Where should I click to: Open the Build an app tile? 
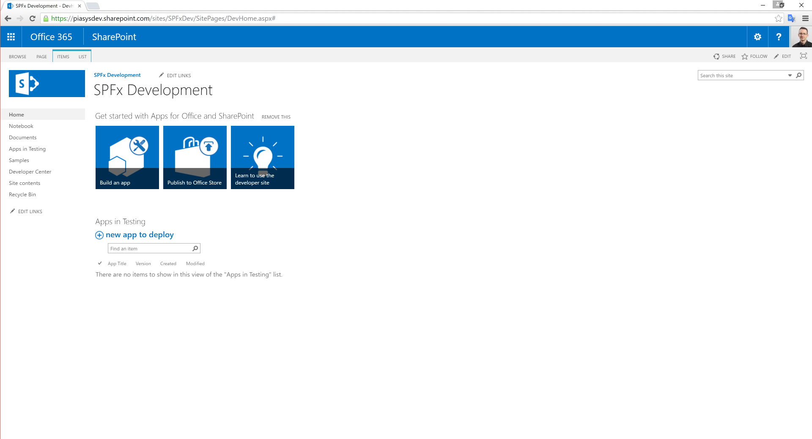[x=127, y=157]
